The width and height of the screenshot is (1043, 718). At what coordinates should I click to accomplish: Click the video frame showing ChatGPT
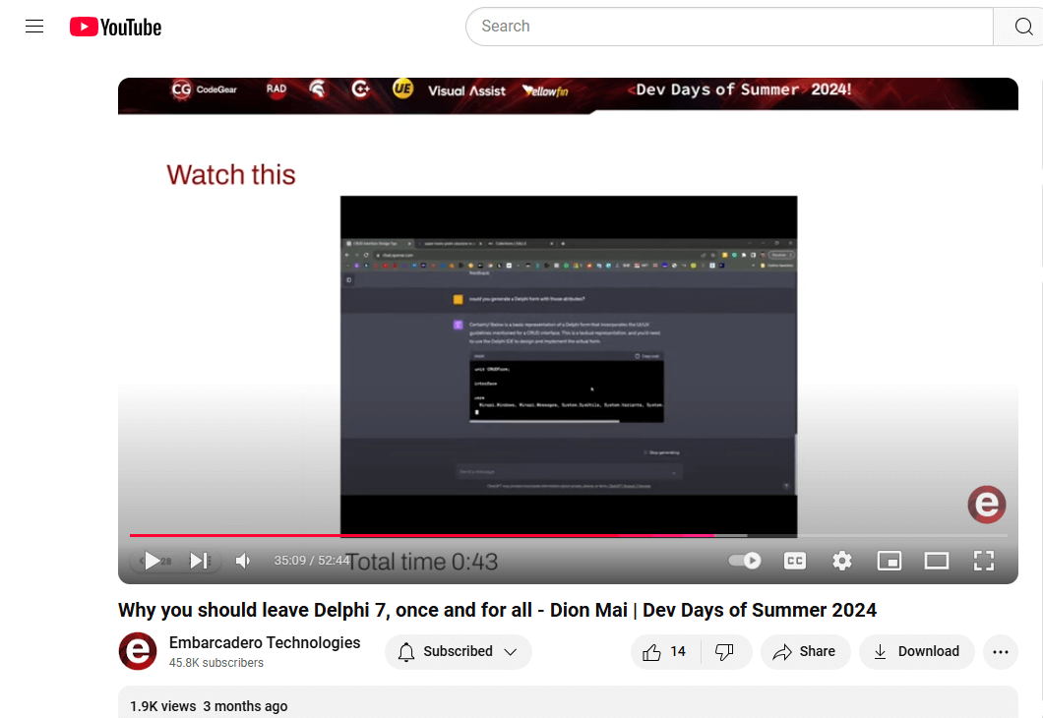[569, 366]
